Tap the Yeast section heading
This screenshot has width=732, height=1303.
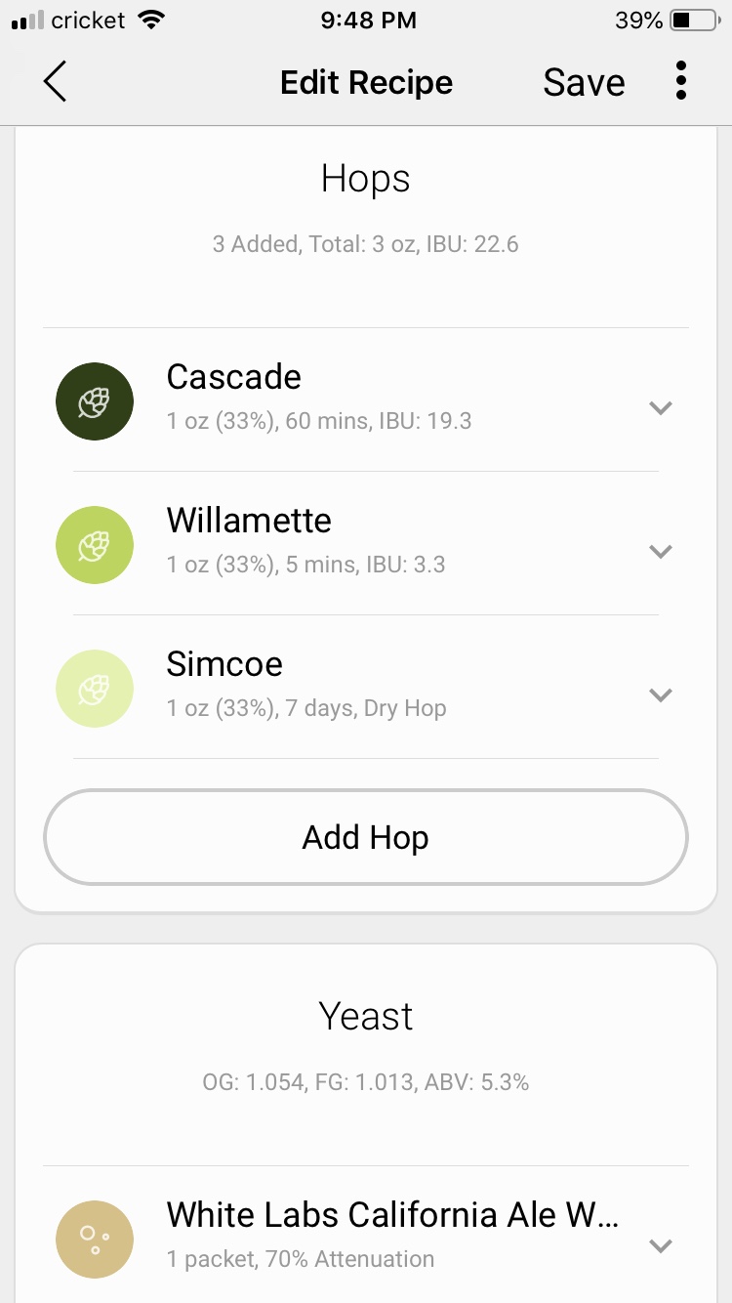(x=366, y=1016)
